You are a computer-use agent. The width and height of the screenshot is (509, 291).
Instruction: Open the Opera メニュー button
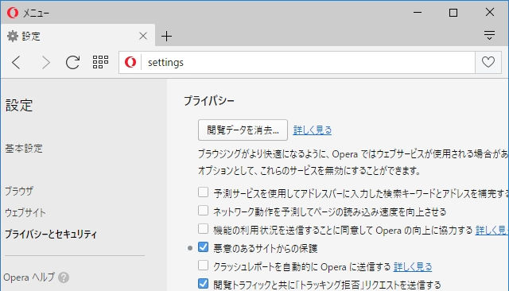tap(29, 13)
